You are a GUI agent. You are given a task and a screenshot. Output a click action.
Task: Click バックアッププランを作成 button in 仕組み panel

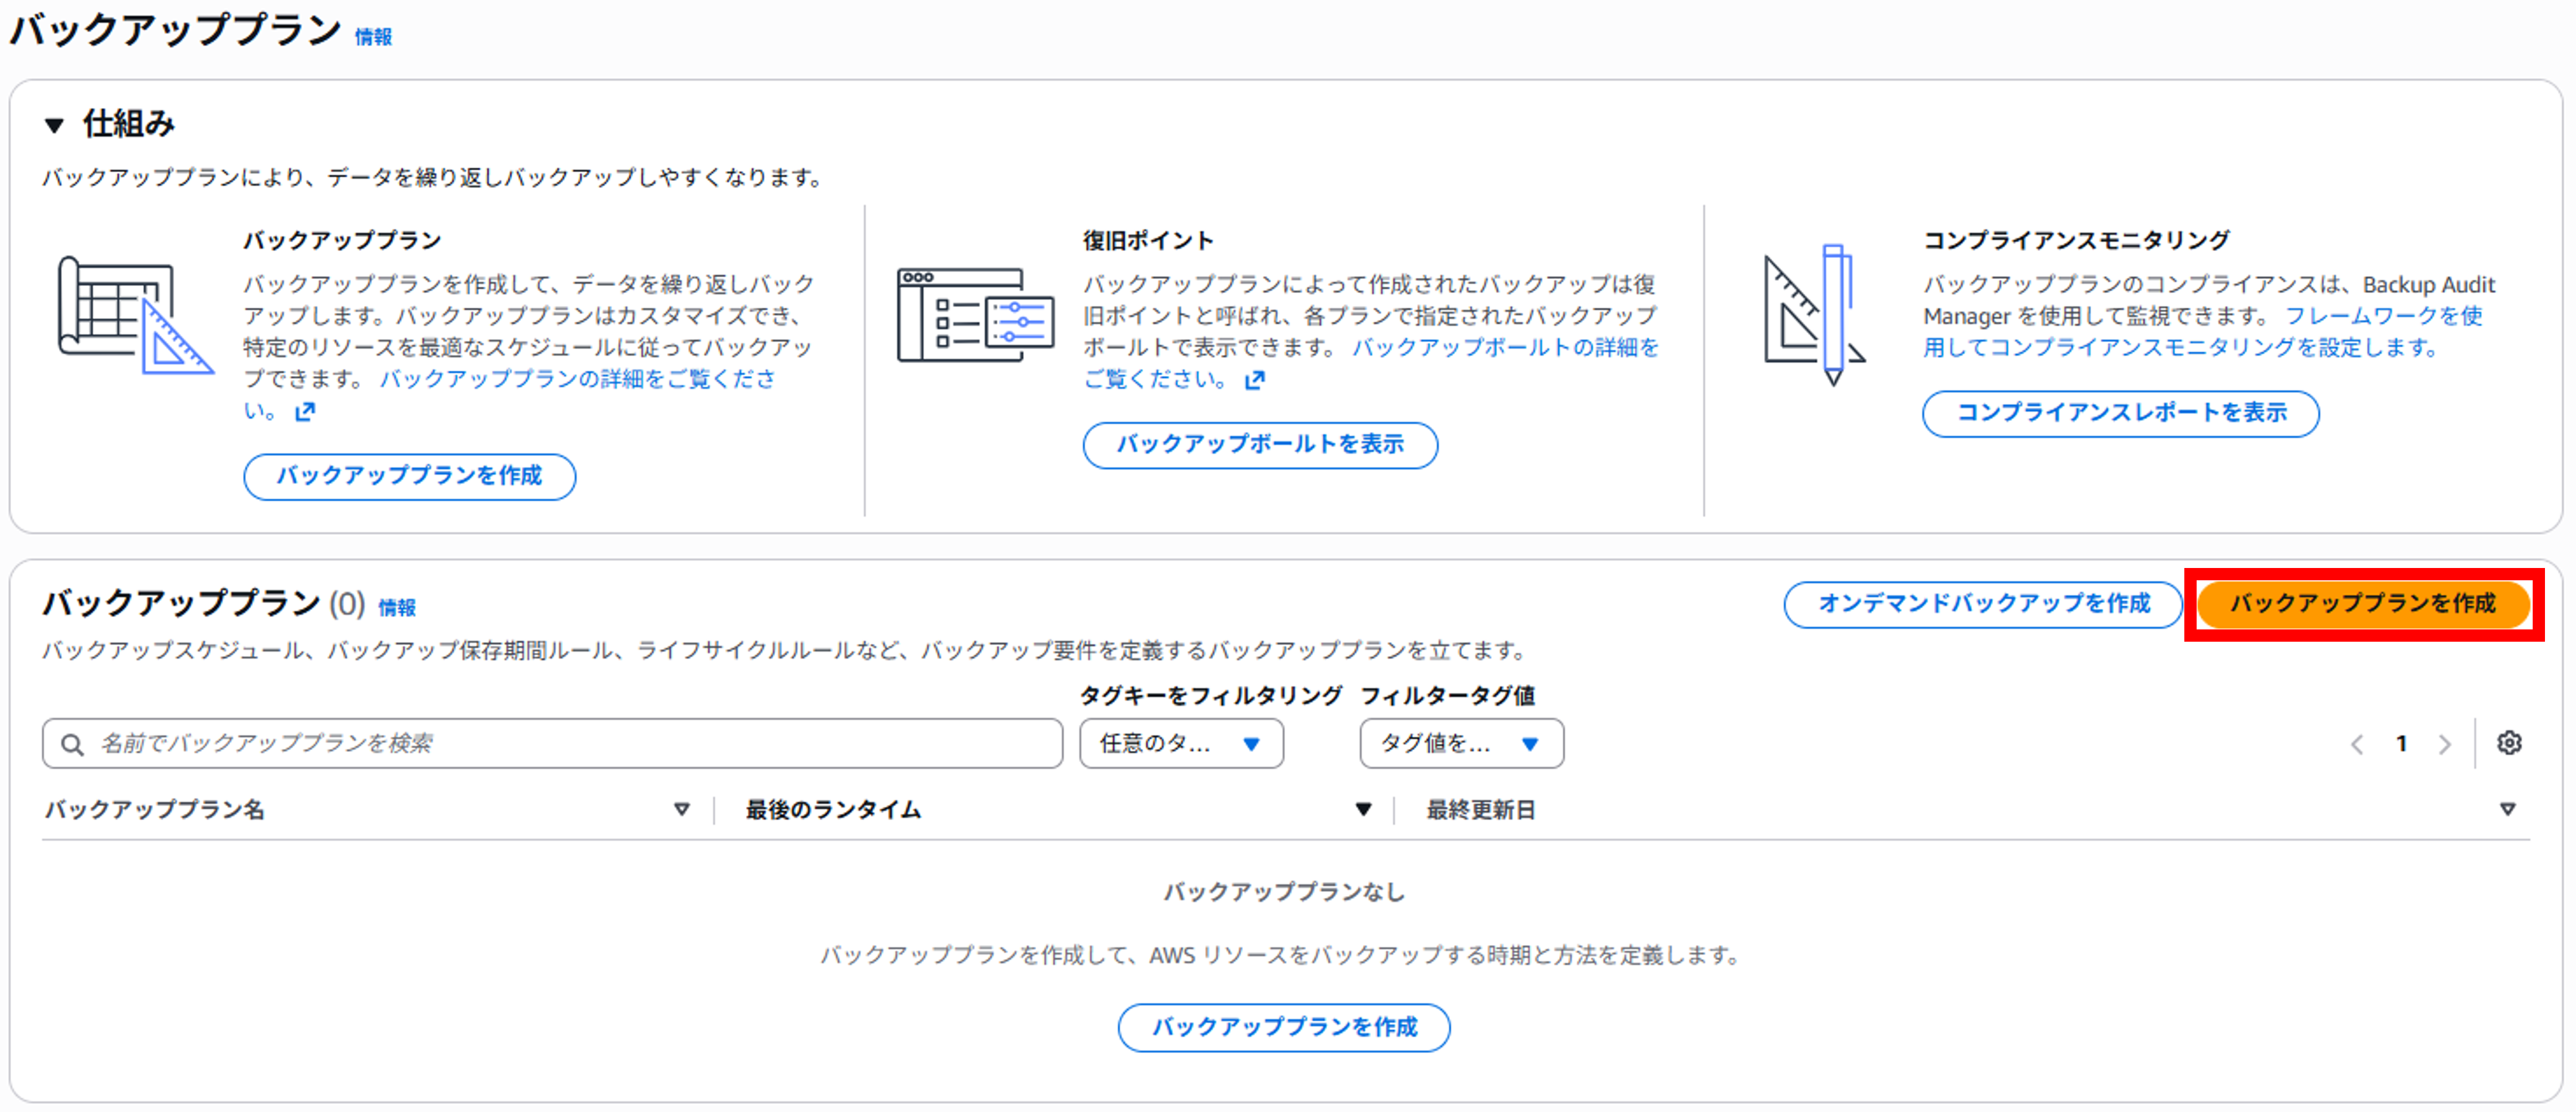click(x=410, y=476)
